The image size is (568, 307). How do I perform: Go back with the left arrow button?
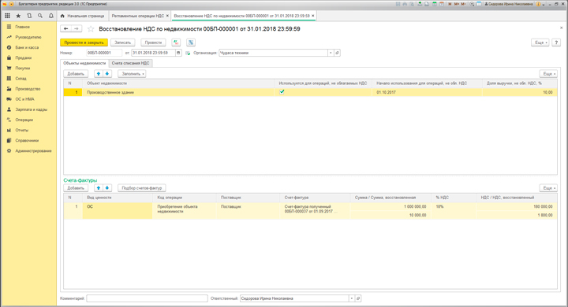coord(65,28)
